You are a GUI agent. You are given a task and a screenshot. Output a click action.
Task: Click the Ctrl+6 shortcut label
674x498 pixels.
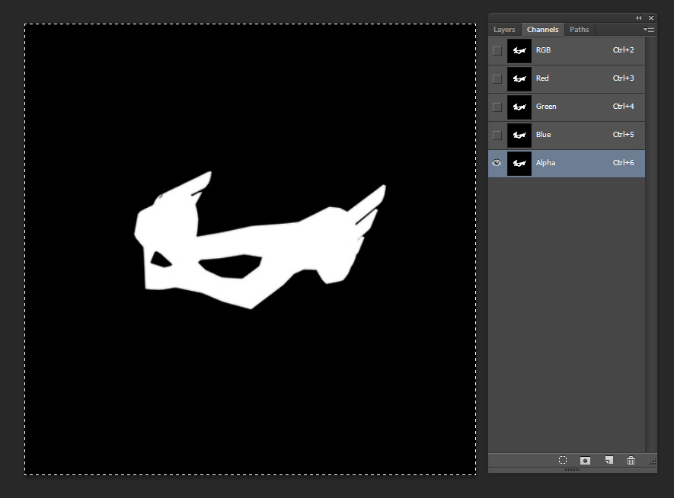[x=623, y=162]
